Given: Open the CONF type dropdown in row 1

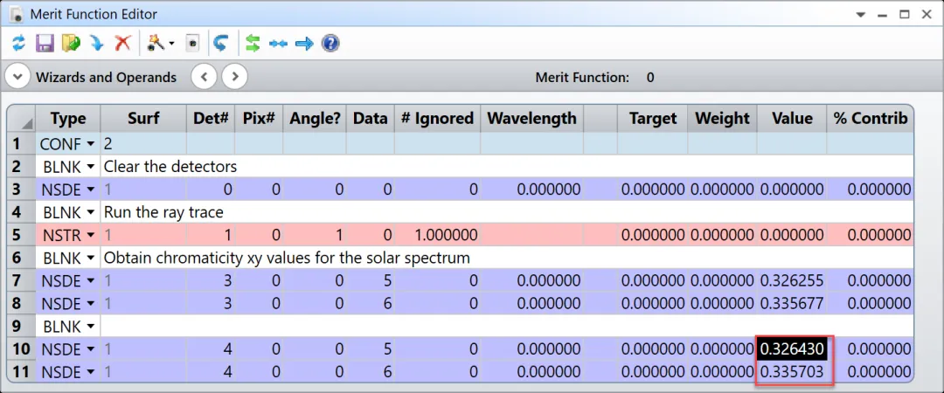Looking at the screenshot, I should [x=90, y=143].
